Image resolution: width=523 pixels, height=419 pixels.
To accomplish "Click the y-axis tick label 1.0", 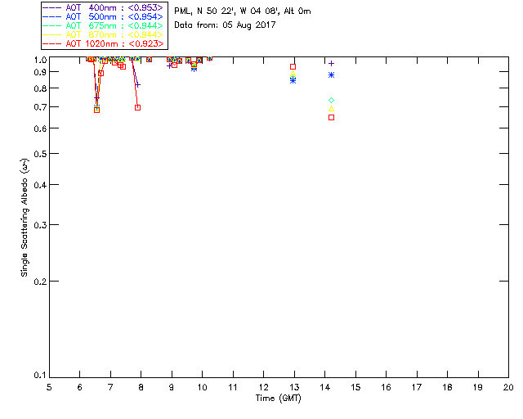I will (x=40, y=60).
